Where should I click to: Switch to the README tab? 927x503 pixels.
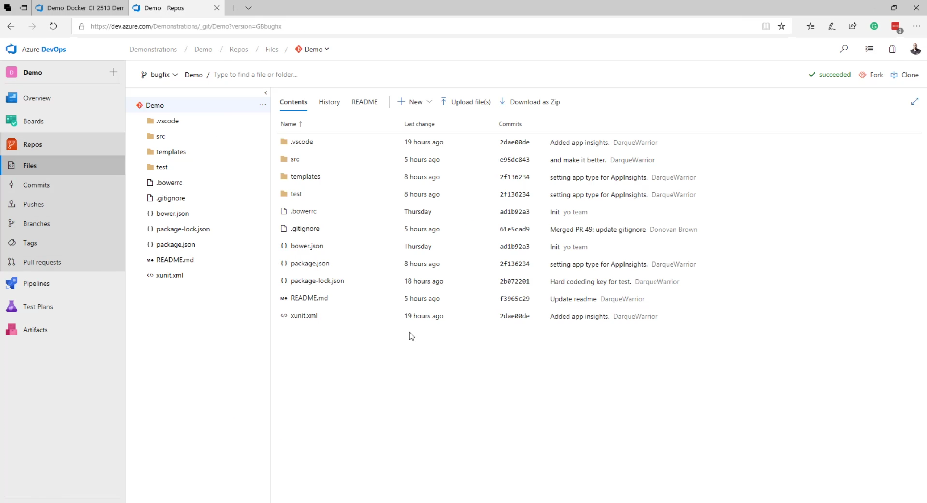coord(364,102)
